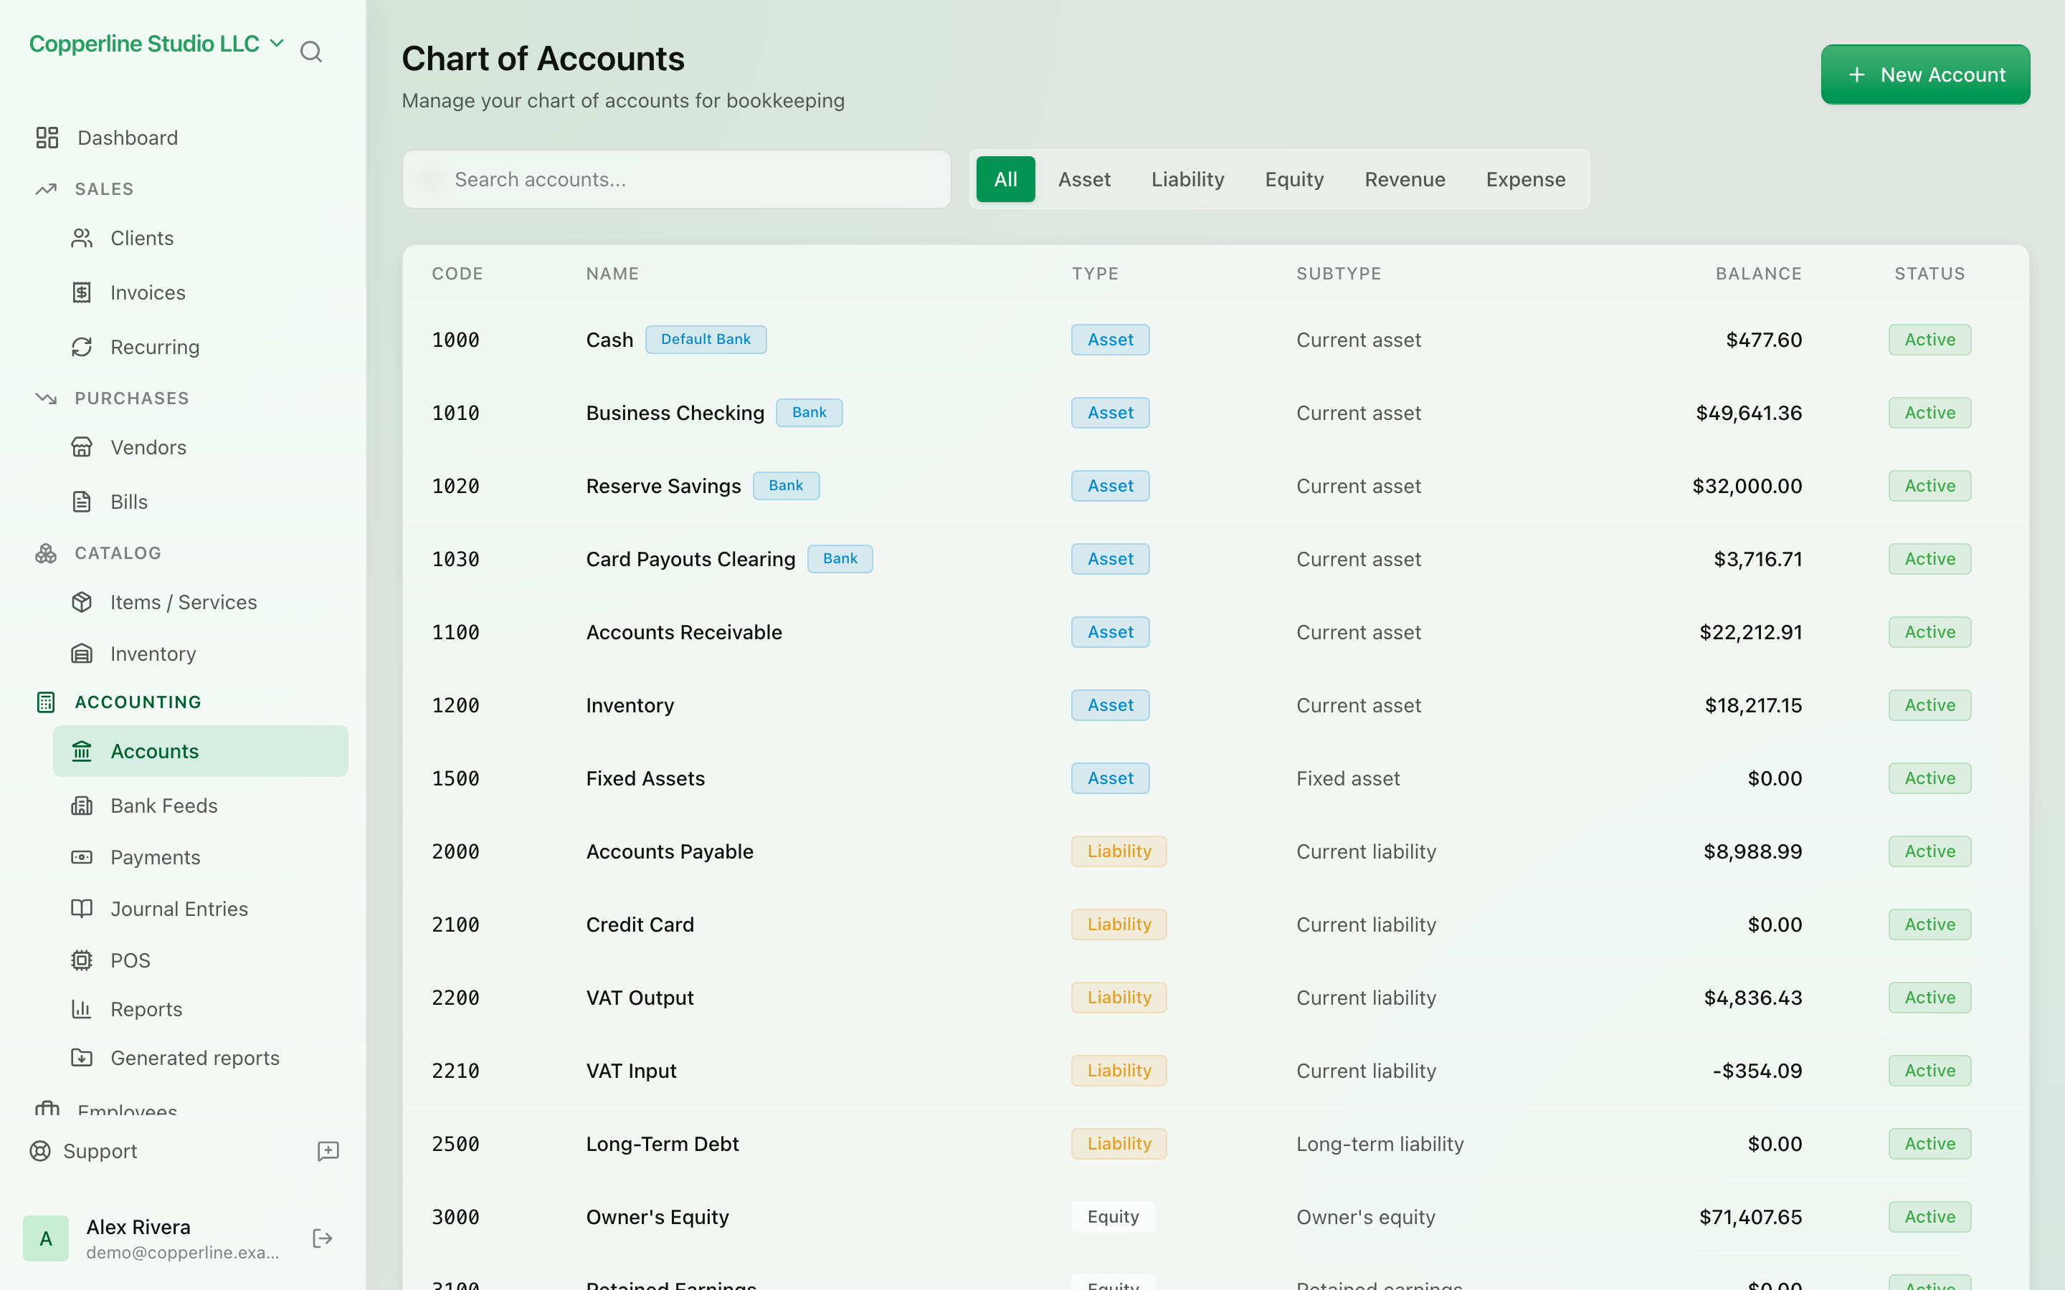Open the Long-Term Debt account
The height and width of the screenshot is (1290, 2065).
[663, 1144]
